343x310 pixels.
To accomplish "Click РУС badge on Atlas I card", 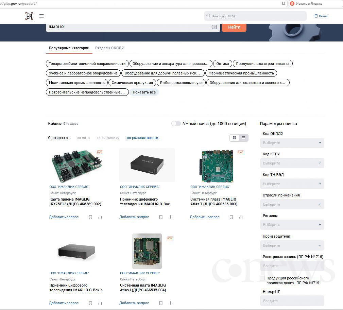I will tap(170, 238).
